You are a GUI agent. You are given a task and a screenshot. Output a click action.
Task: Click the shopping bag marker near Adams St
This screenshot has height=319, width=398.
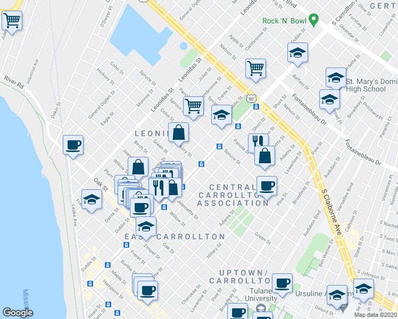pos(264,157)
